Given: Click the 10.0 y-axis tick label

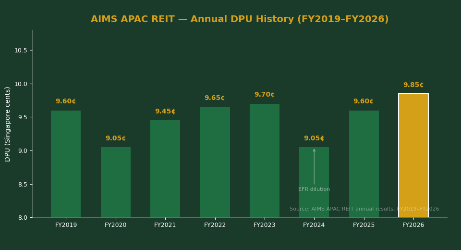Looking at the screenshot, I should click(x=21, y=84).
